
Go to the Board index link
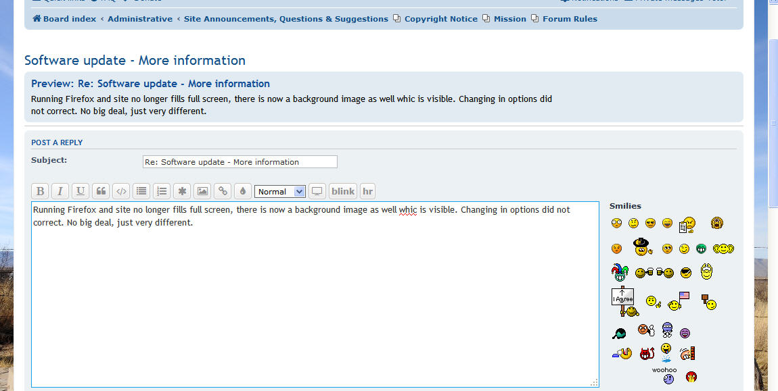[x=69, y=19]
